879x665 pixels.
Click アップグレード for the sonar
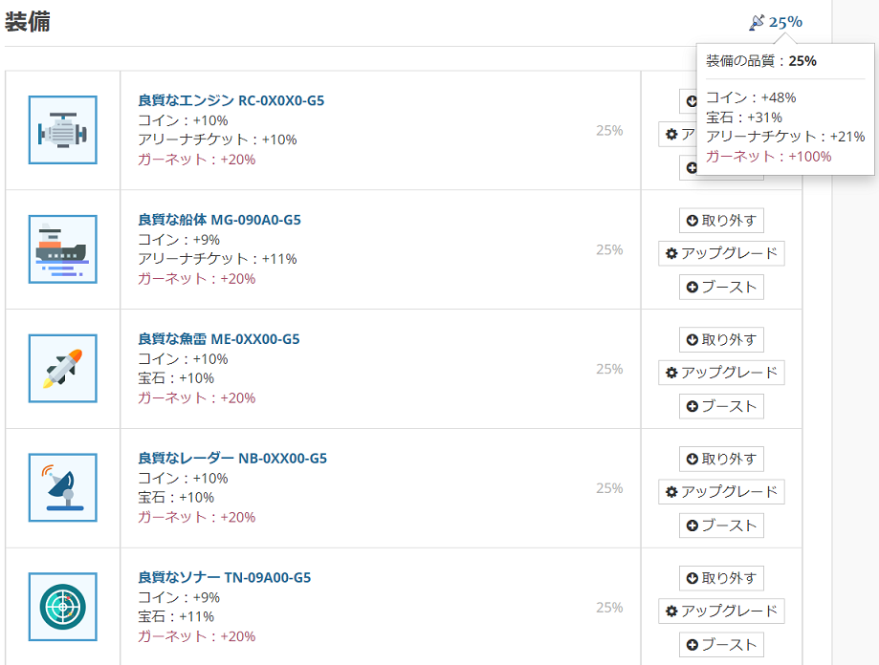(721, 611)
